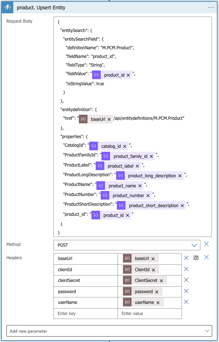Viewport: 219px width, 342px height.
Task: Remove product_name token
Action: coord(140,186)
